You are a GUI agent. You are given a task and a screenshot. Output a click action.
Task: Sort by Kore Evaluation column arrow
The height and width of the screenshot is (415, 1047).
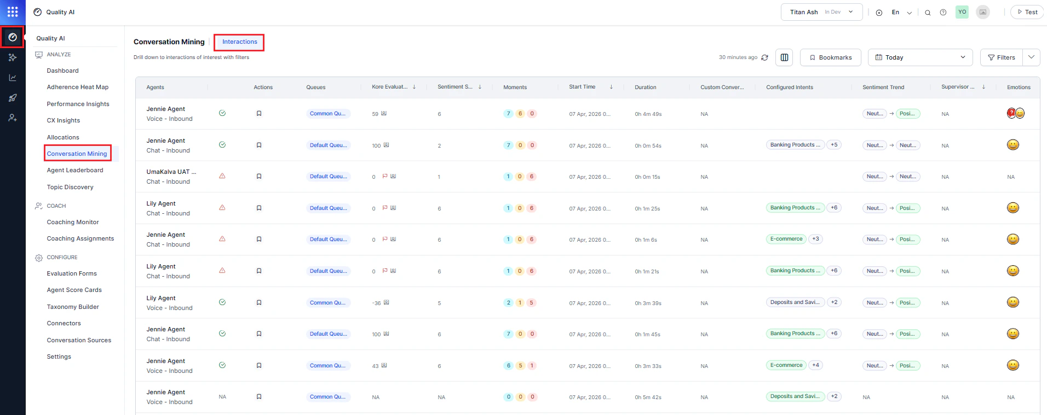click(414, 87)
